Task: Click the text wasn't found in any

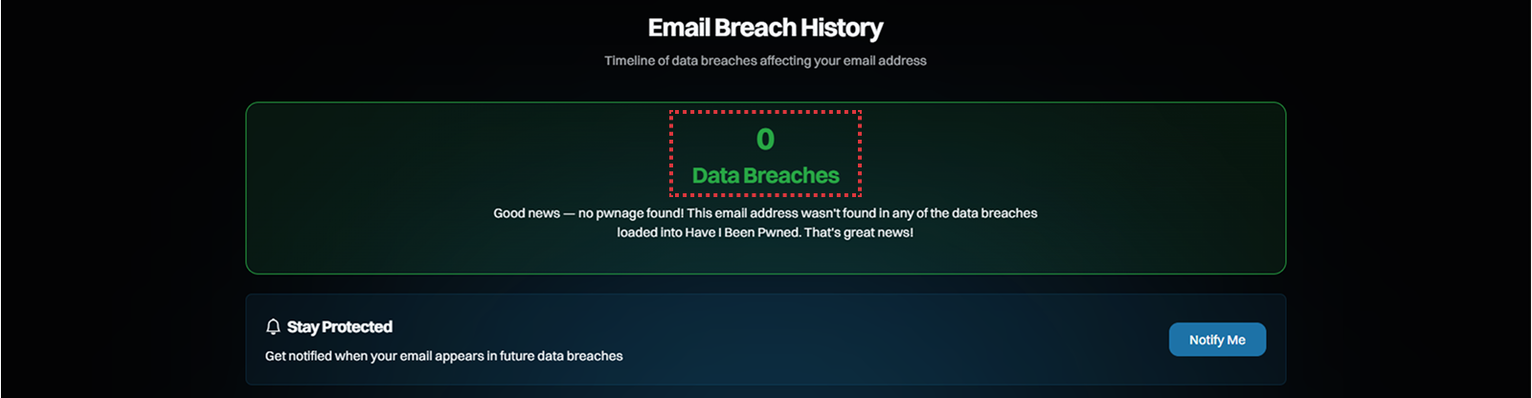Action: 857,213
